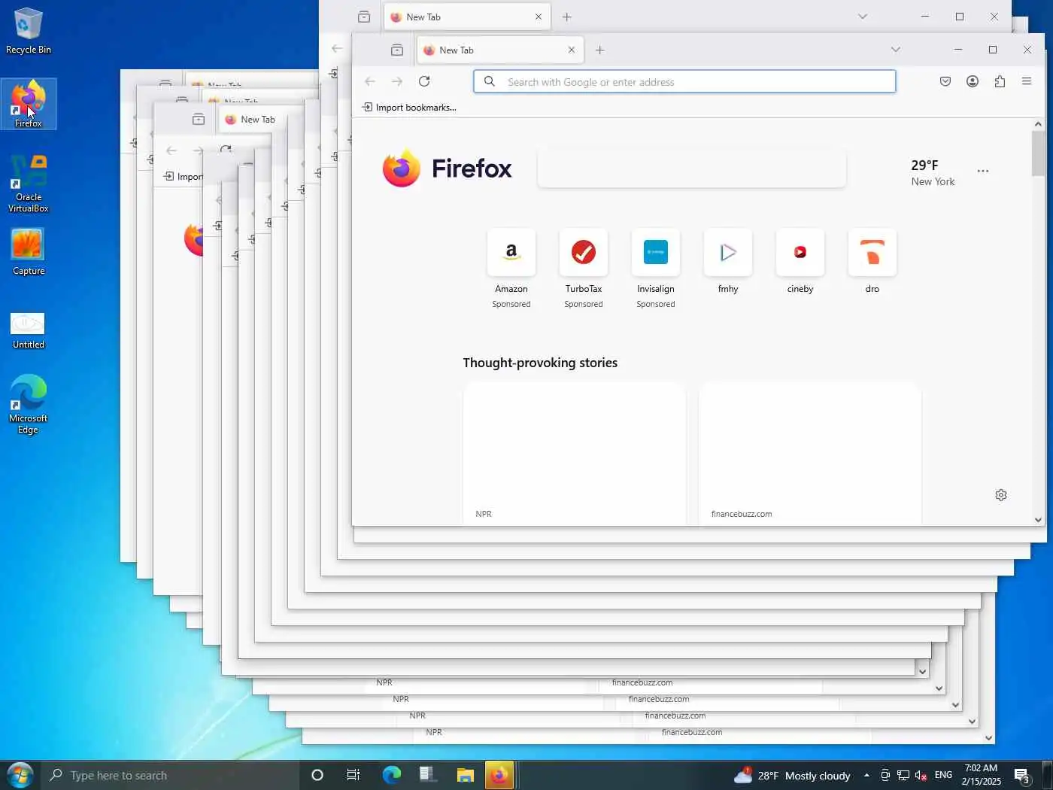
Task: Open Firefox View icon in small left window
Action: (x=199, y=119)
